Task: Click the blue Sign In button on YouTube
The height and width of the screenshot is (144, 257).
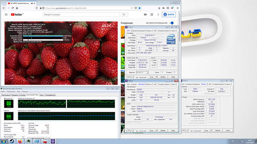Action: (169, 15)
